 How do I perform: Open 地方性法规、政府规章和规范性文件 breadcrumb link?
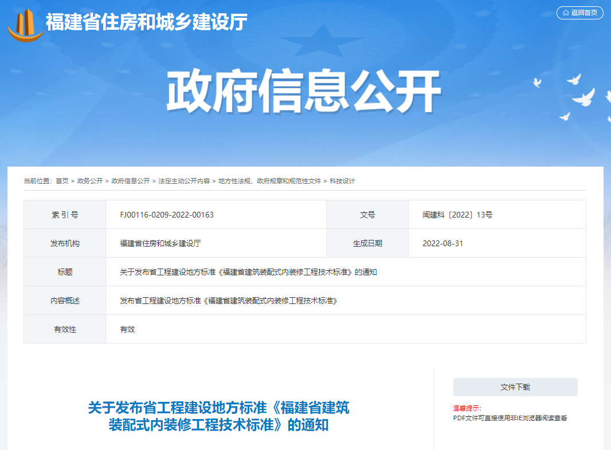269,181
